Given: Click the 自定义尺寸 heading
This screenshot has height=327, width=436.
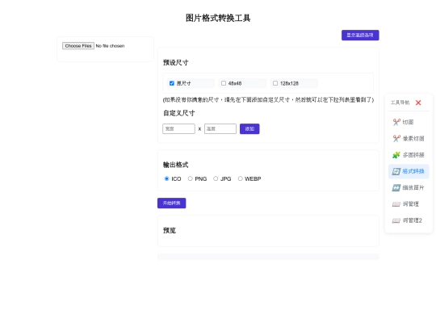Looking at the screenshot, I should pos(178,113).
